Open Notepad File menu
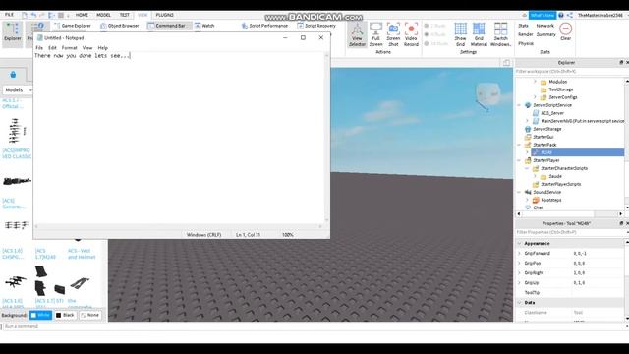This screenshot has width=629, height=354. tap(39, 48)
